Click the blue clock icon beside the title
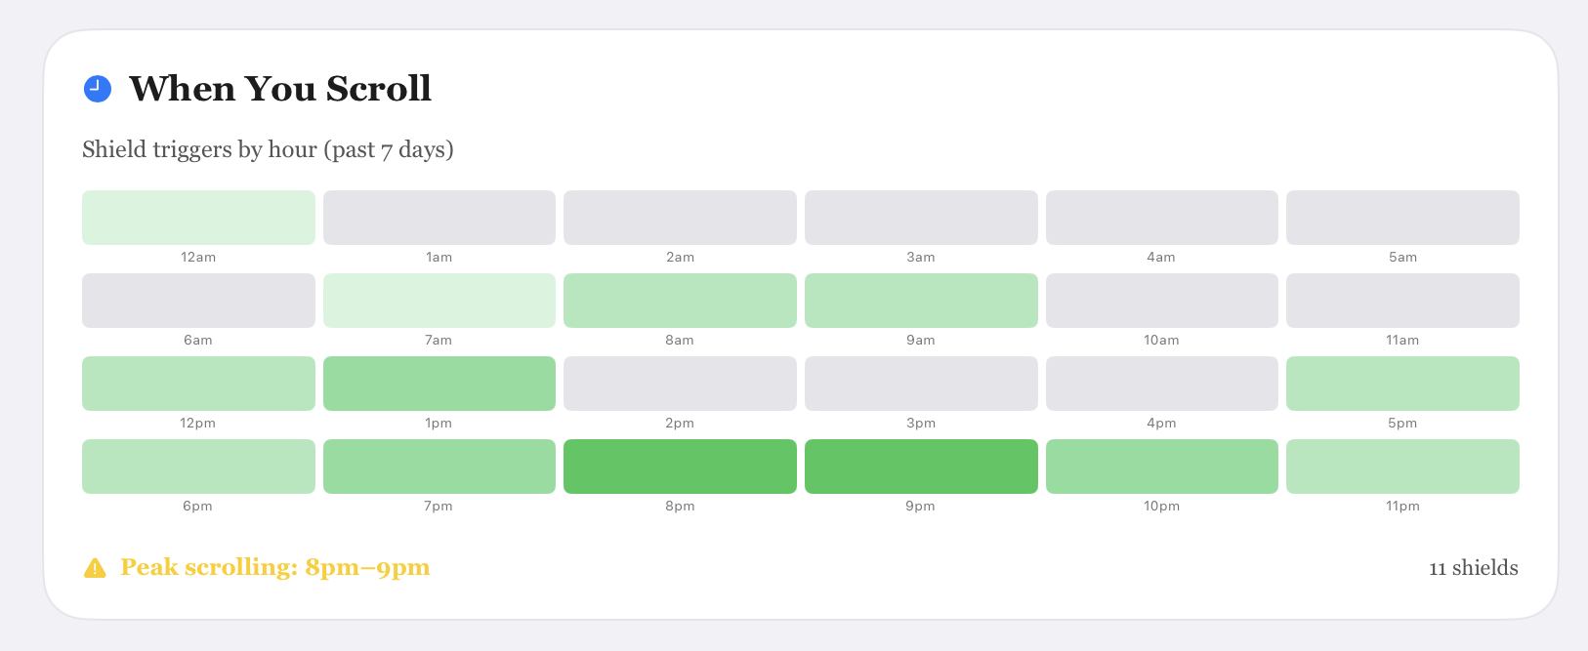Viewport: 1588px width, 651px height. click(98, 89)
